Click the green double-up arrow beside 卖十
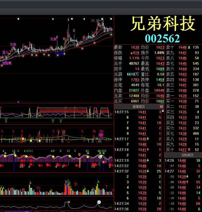This screenshot has height=212, width=202. click(x=189, y=47)
